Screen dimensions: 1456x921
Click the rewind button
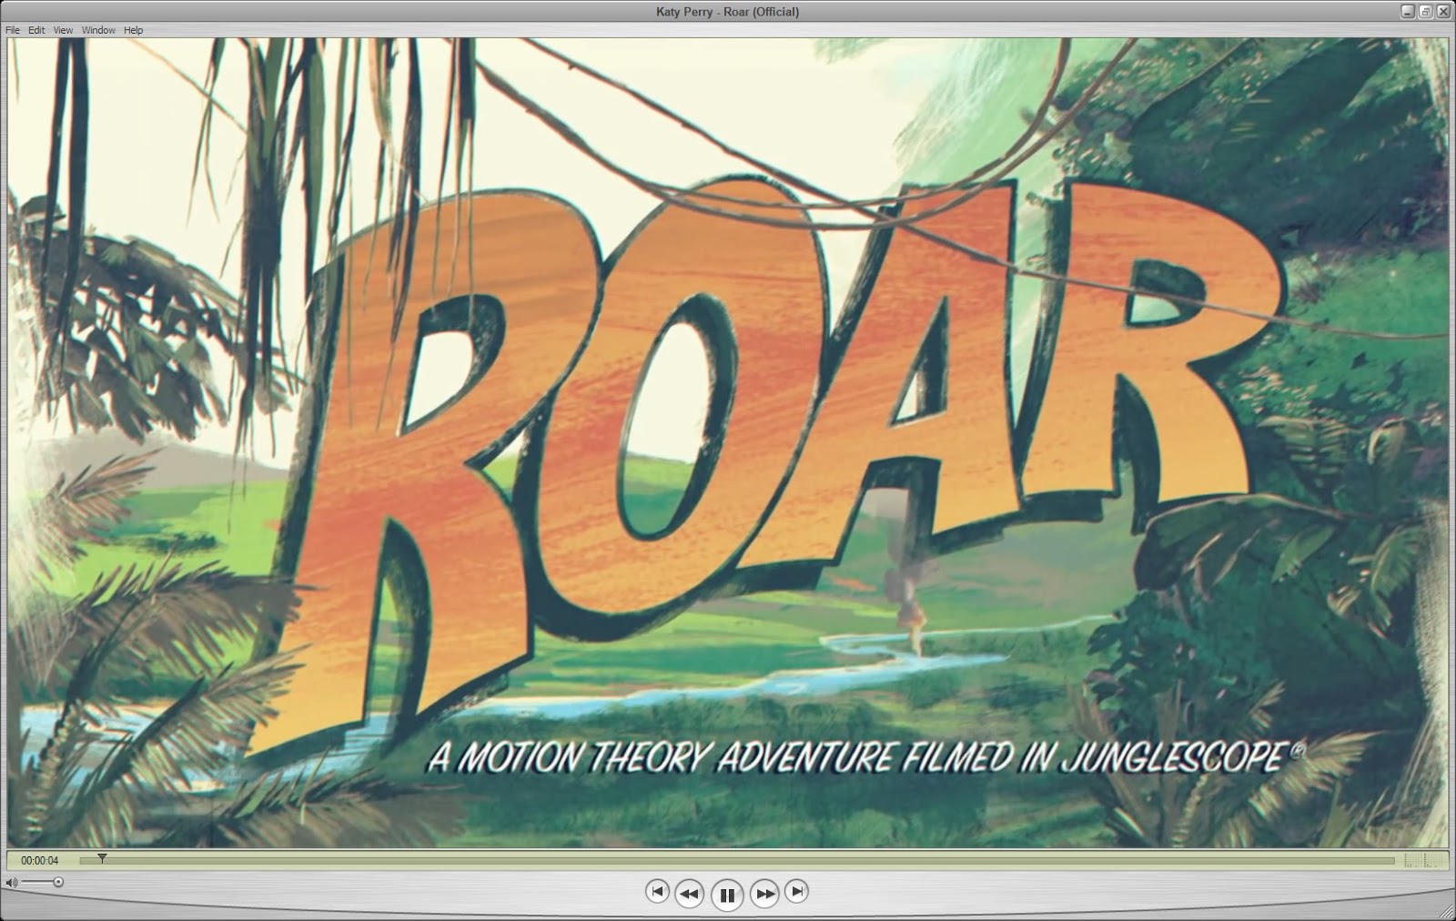click(x=689, y=895)
